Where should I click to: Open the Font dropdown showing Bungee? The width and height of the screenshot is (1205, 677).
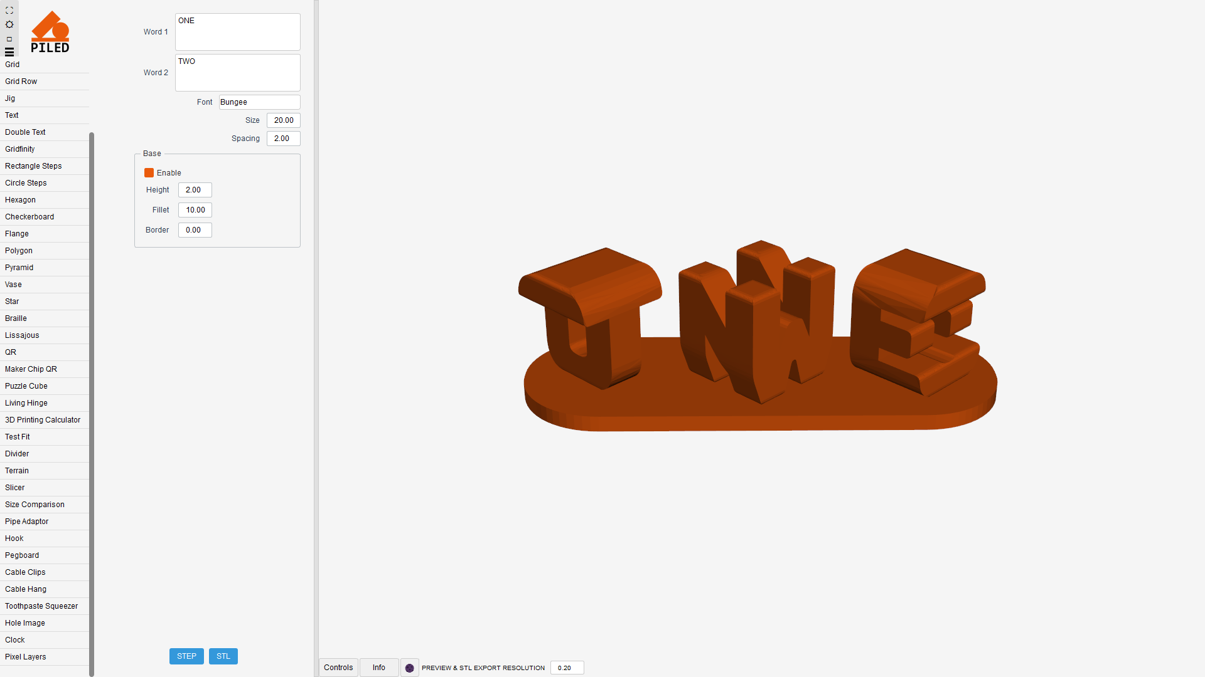(259, 102)
